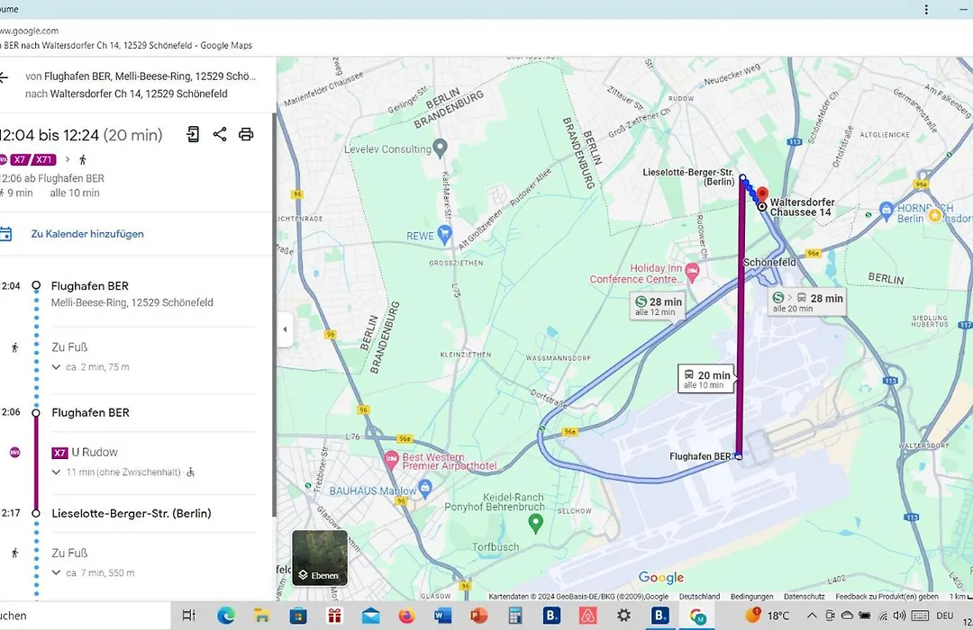
Task: Click Feedback zu Produkt(en) geben link
Action: 887,597
